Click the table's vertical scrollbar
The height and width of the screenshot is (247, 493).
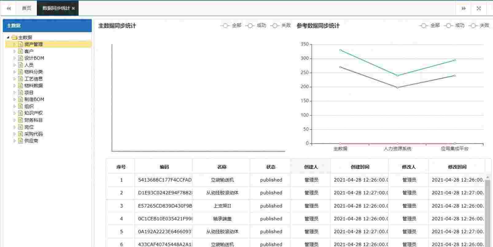487,211
